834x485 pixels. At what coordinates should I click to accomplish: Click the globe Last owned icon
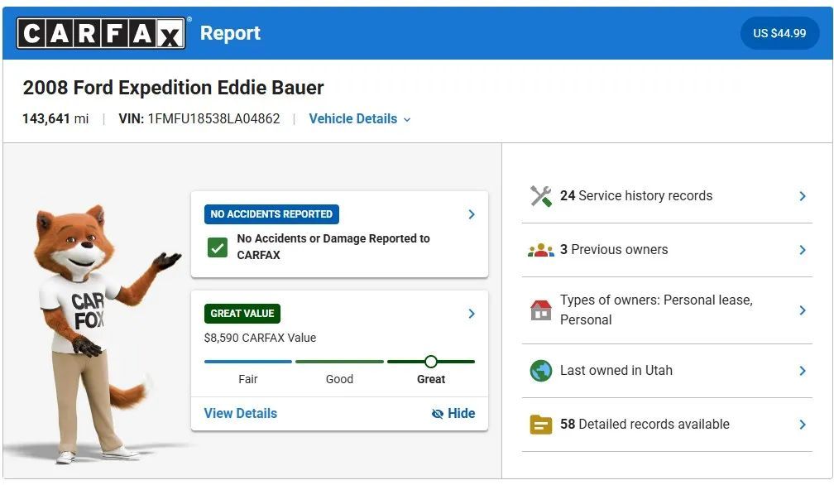[540, 371]
